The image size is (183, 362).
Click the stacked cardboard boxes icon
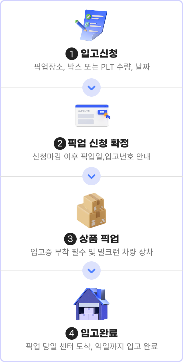pyautogui.click(x=91, y=210)
